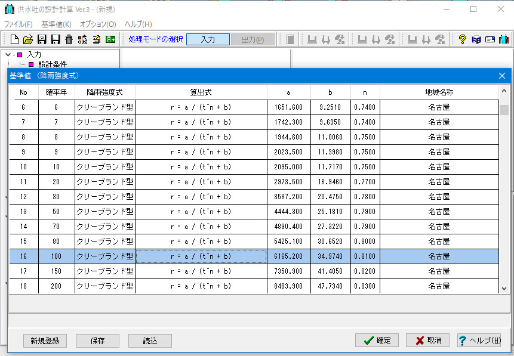
Task: Open the ファイル(F) menu
Action: click(19, 24)
